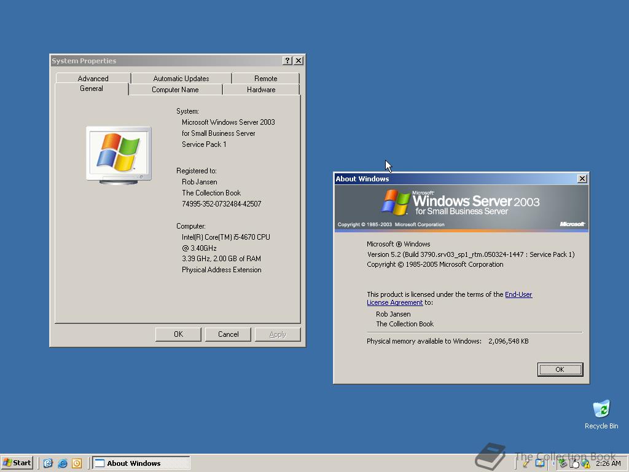Open the Start menu
Screen dimensions: 629x472
[x=17, y=463]
